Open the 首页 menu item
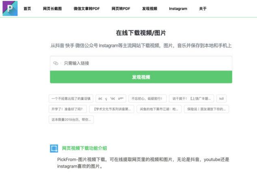Viewport: 257px width, 173px height. [27, 9]
